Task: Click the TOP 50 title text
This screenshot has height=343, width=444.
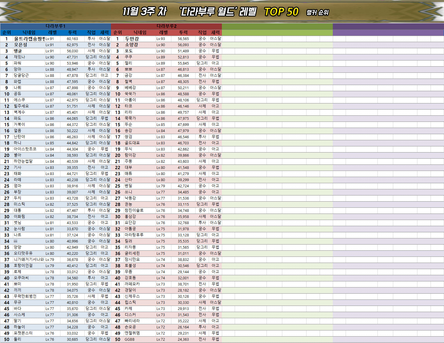Action: (281, 12)
